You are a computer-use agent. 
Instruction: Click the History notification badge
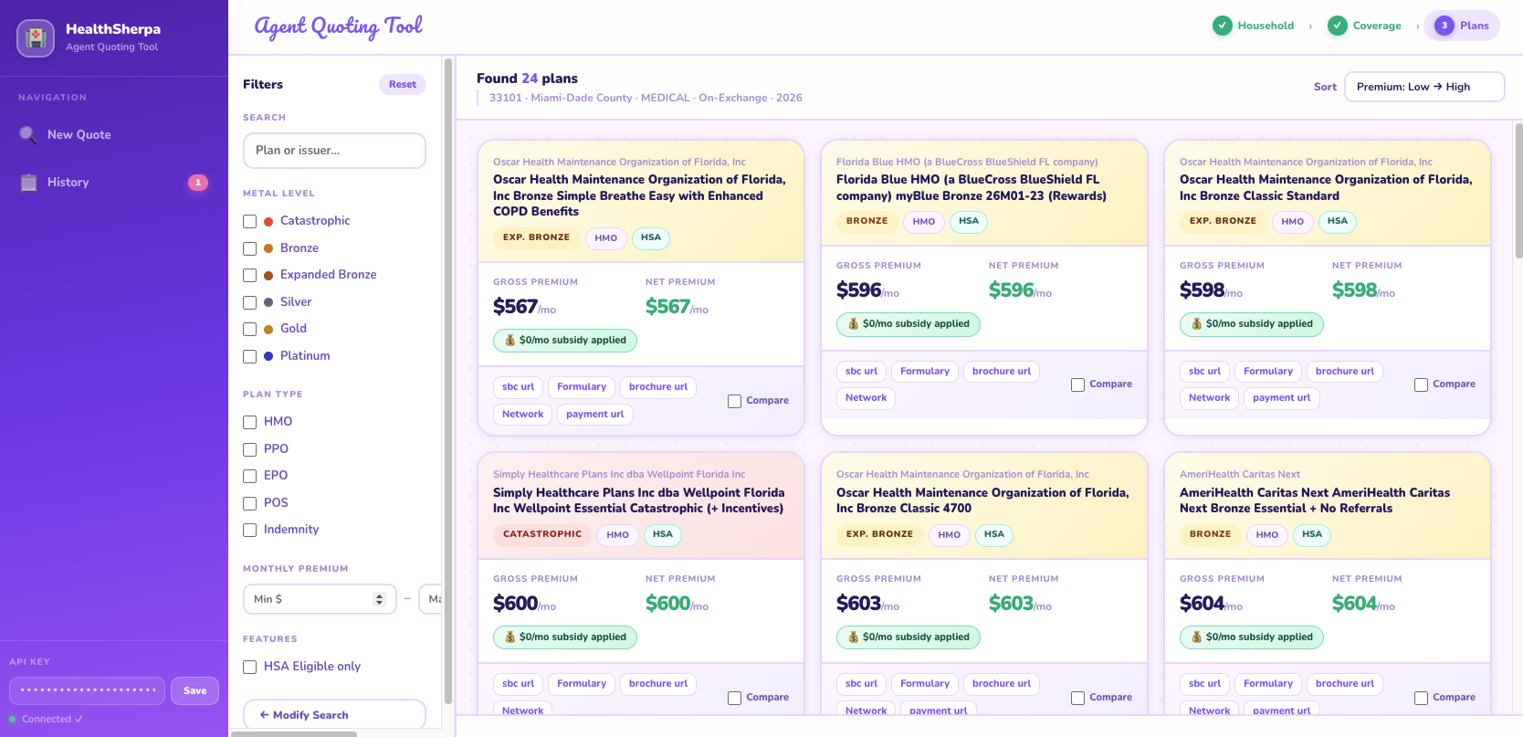198,183
